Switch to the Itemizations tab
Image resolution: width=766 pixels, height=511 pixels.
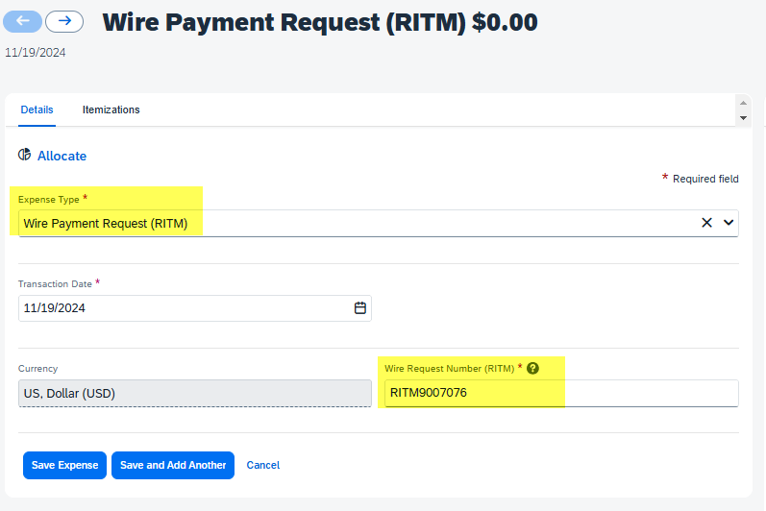pos(111,109)
